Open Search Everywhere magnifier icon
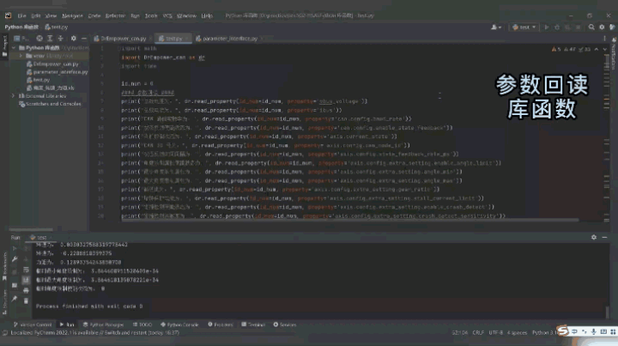This screenshot has width=618, height=346. [591, 27]
